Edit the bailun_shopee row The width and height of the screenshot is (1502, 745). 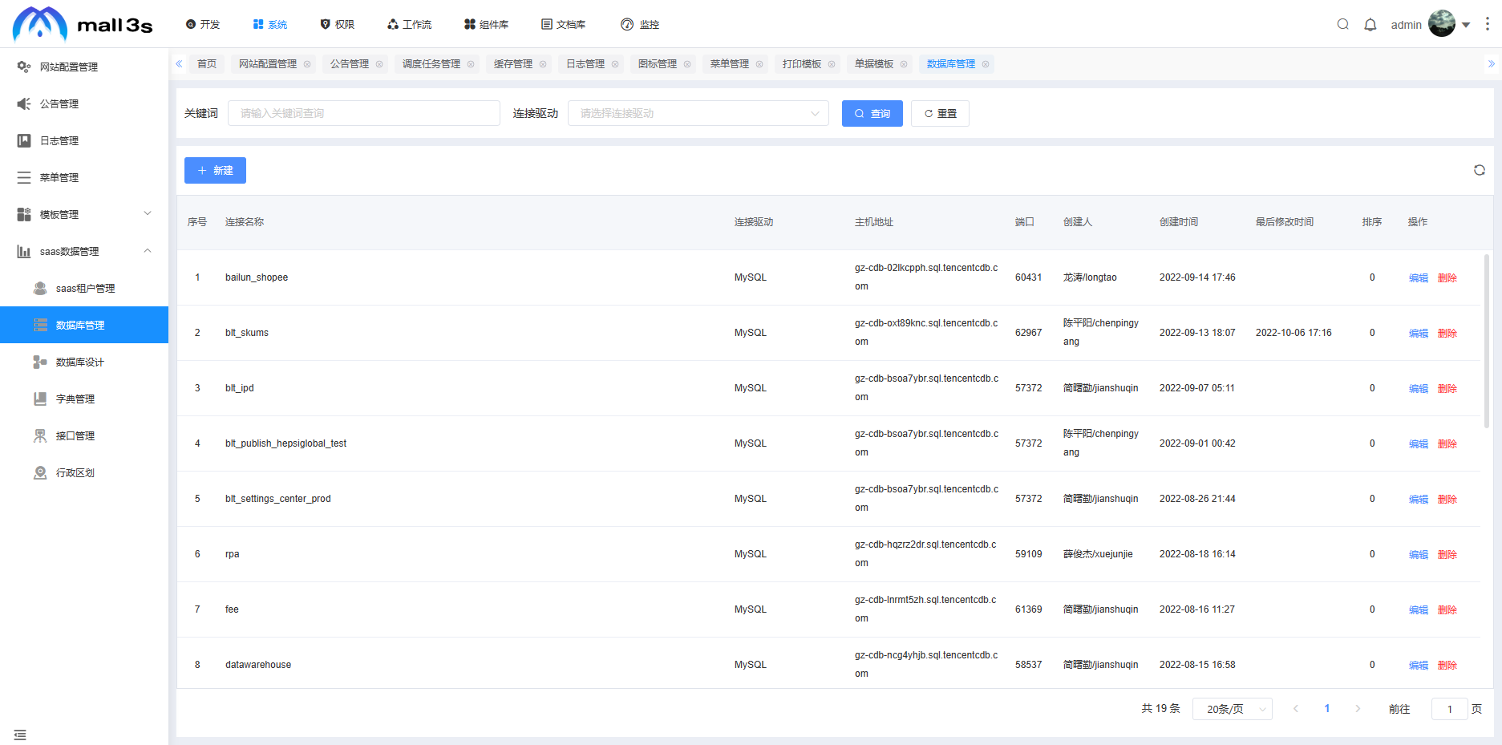pos(1419,278)
